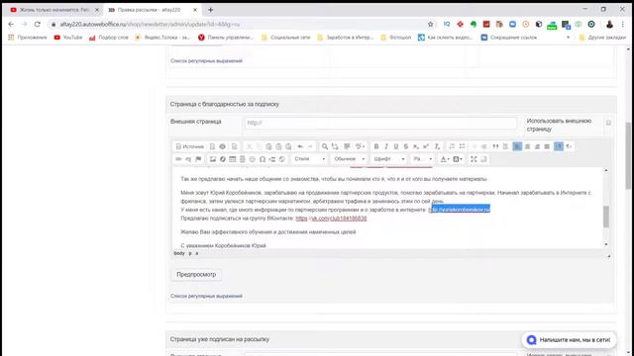Open the Шрифт font dropdown

389,159
